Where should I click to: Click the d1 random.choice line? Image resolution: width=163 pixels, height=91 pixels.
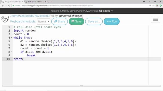tap(48, 41)
